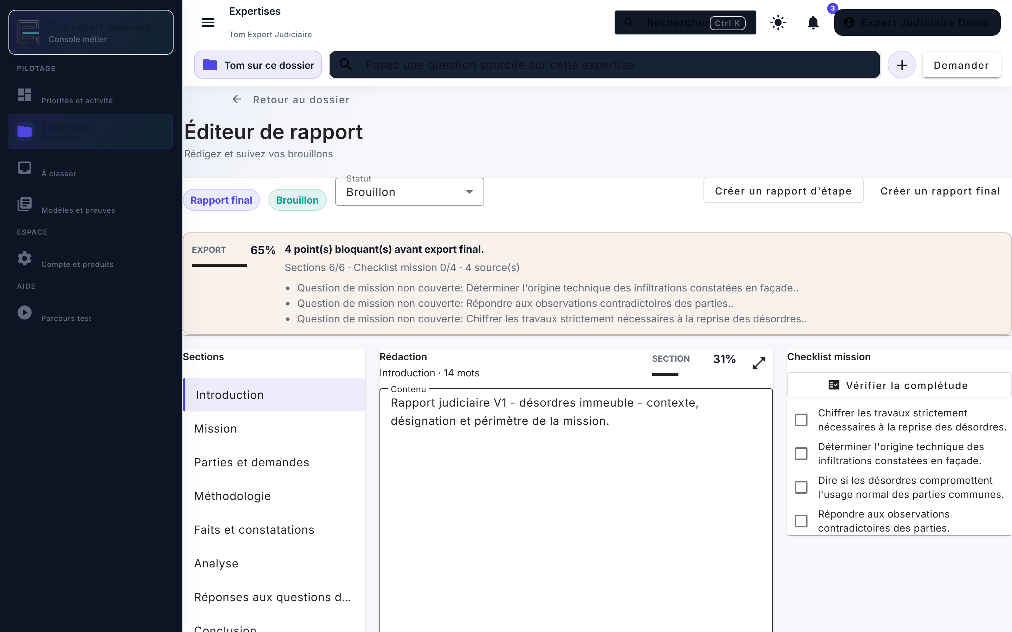
Task: Open the Rechercher Ctrl K search box
Action: point(685,22)
